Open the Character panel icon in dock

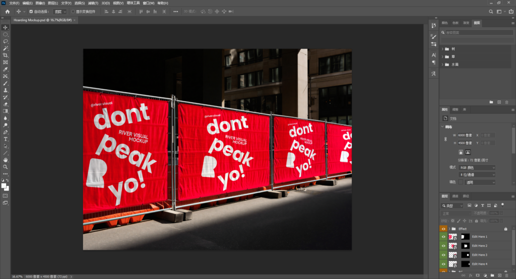[x=433, y=55]
